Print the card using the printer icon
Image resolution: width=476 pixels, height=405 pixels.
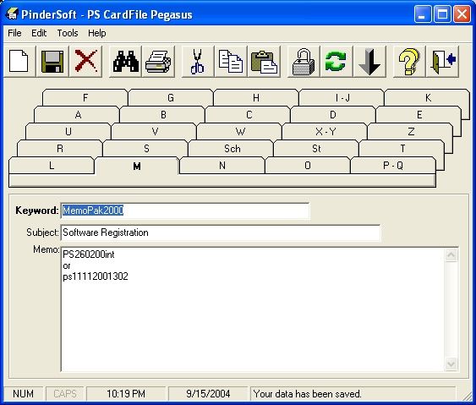coord(158,62)
